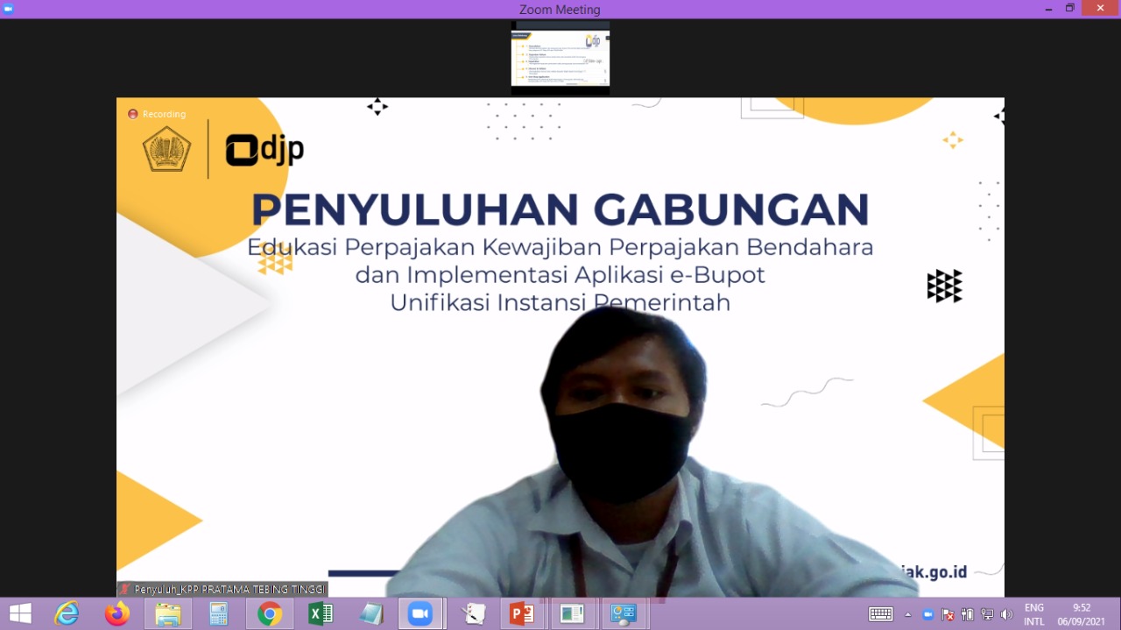The height and width of the screenshot is (630, 1121).
Task: Open the network status icon
Action: coord(987,615)
